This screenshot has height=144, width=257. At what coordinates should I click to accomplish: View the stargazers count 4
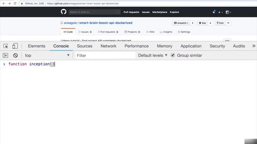point(210,23)
